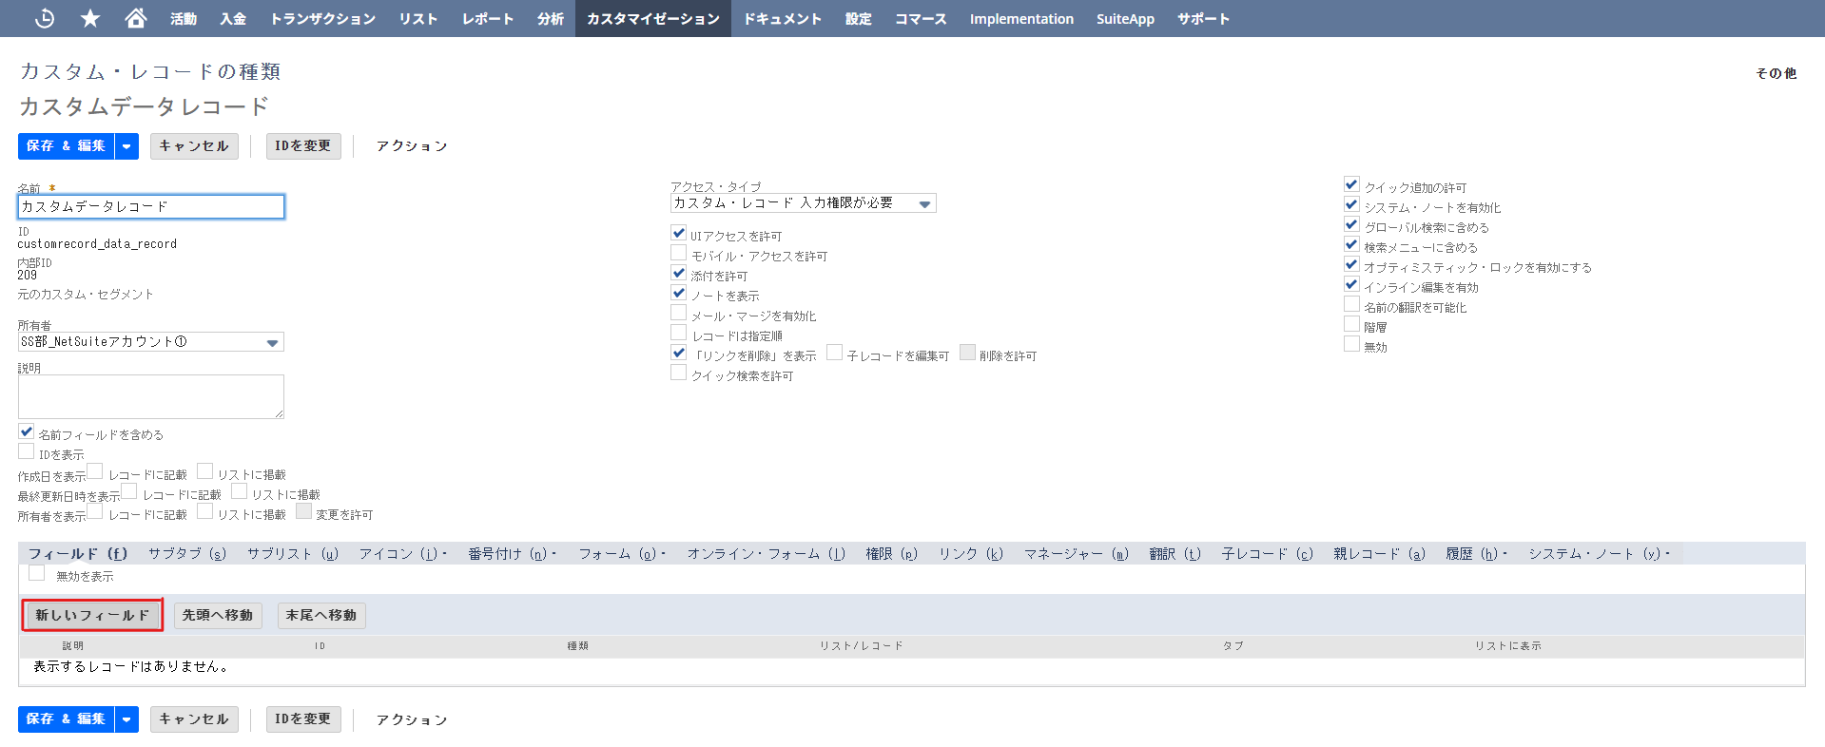Toggle システム・ノートを有効化 checkbox
Screen dimensions: 1825x747
click(x=1351, y=204)
